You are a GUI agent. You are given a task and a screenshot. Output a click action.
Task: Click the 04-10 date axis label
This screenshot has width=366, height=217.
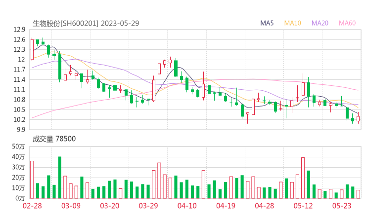point(187,206)
